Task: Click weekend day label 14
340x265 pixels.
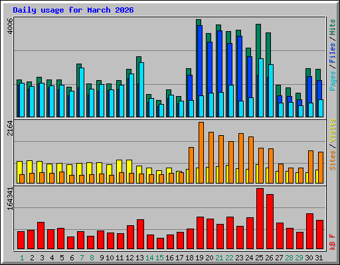Action: click(149, 258)
